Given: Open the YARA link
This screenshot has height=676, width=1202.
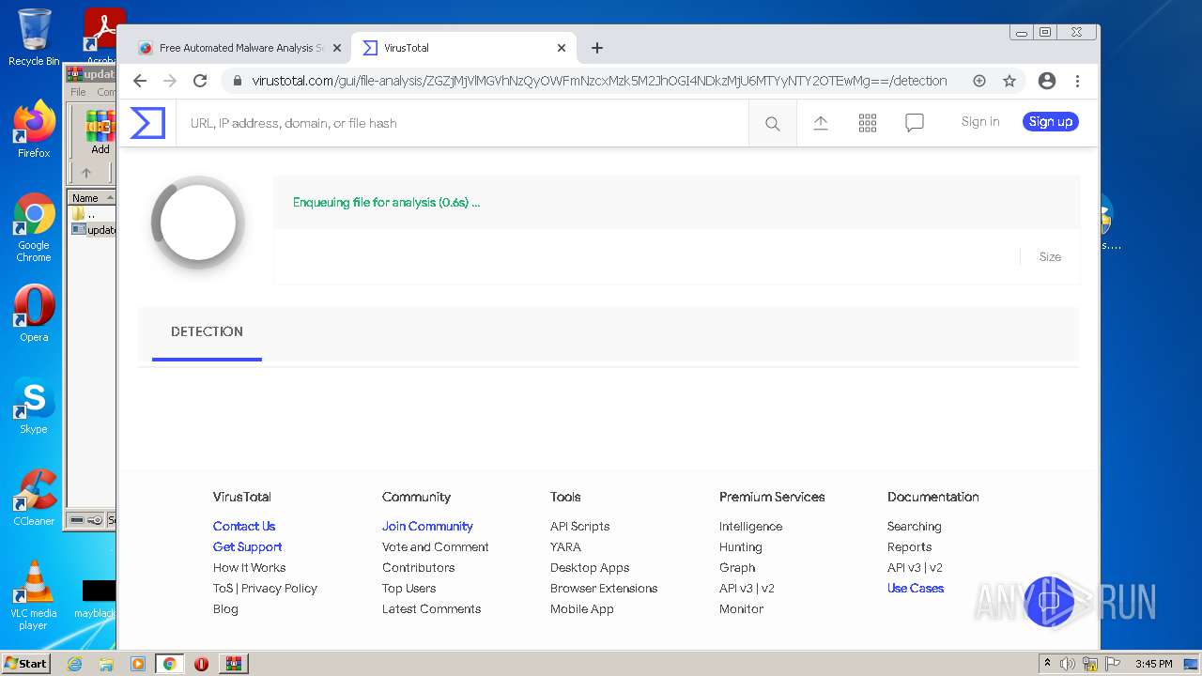Looking at the screenshot, I should 565,547.
